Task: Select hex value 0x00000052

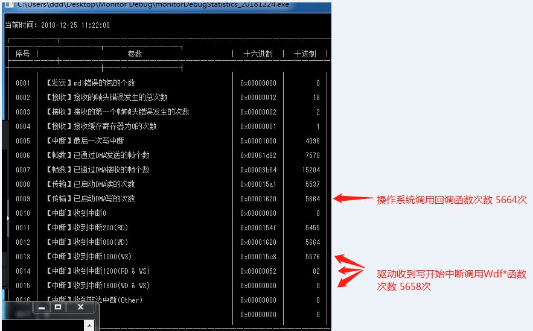Action: coord(258,271)
